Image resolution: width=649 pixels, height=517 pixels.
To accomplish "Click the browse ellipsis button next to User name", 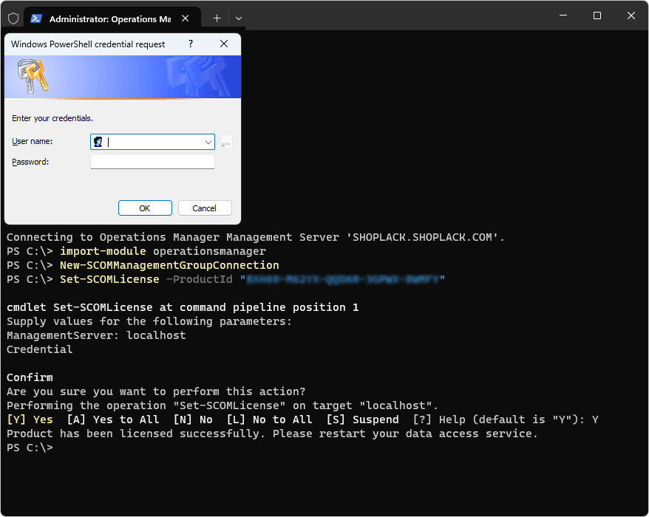I will pos(226,142).
